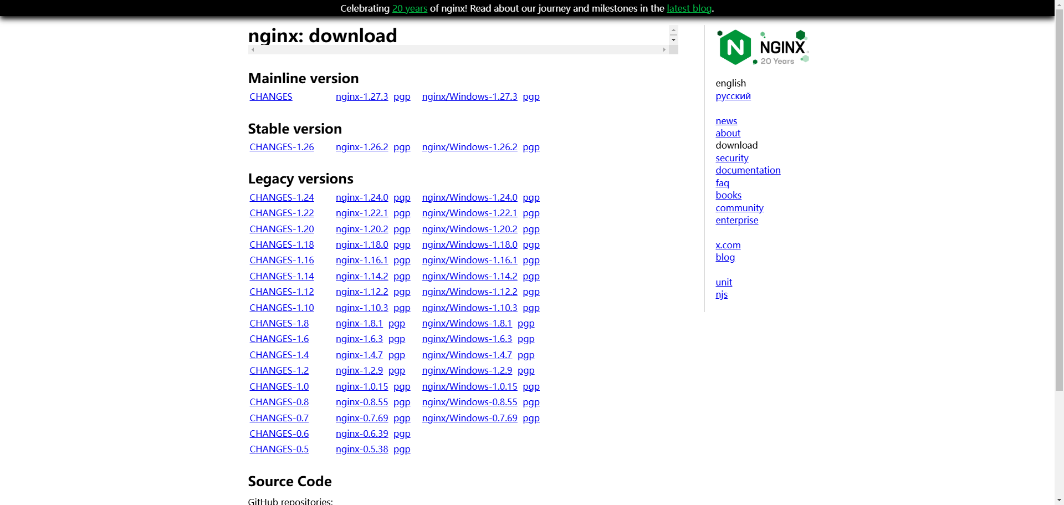Download nginx/Windows-0.7.69 legacy build

(469, 418)
